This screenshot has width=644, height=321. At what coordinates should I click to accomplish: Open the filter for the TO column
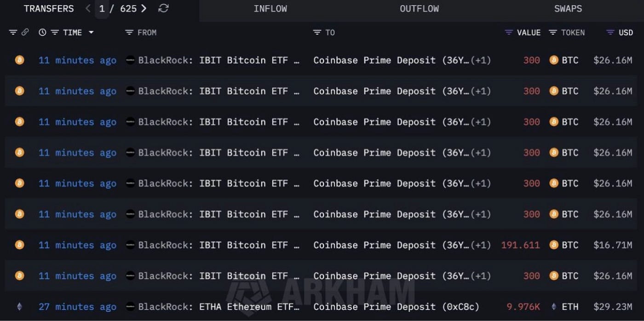(317, 32)
